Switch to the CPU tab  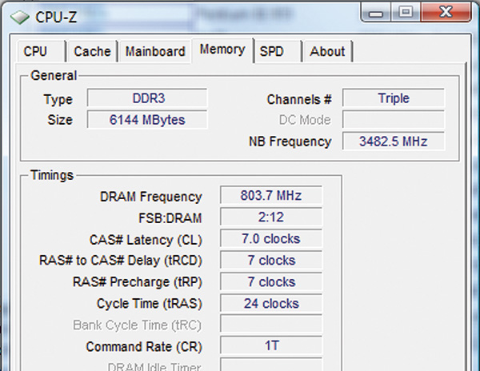[x=41, y=51]
